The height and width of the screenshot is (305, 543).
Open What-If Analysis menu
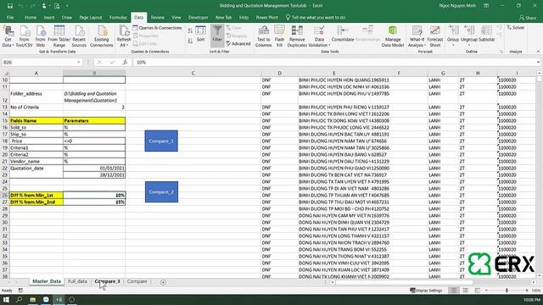[417, 36]
